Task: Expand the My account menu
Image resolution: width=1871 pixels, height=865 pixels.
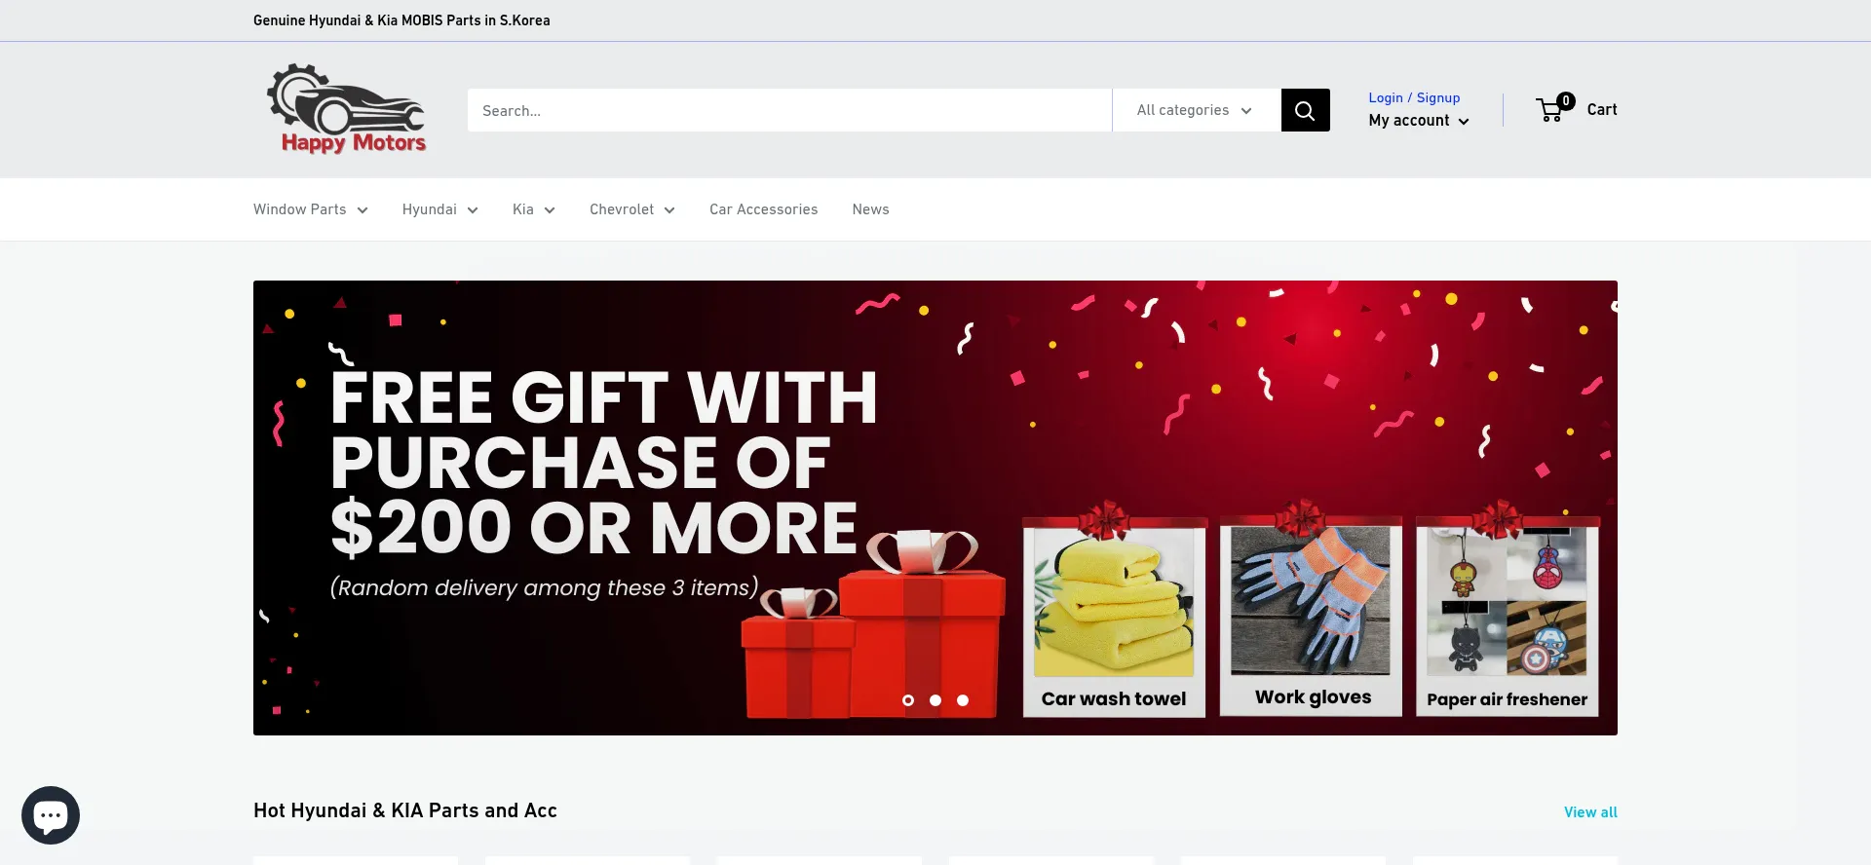Action: 1419,121
